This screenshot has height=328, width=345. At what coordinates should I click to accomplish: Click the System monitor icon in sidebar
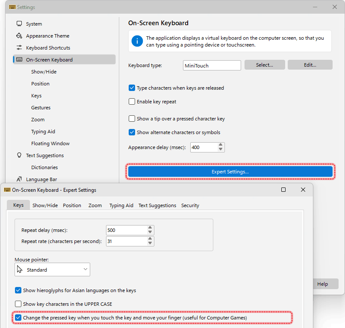click(x=19, y=24)
